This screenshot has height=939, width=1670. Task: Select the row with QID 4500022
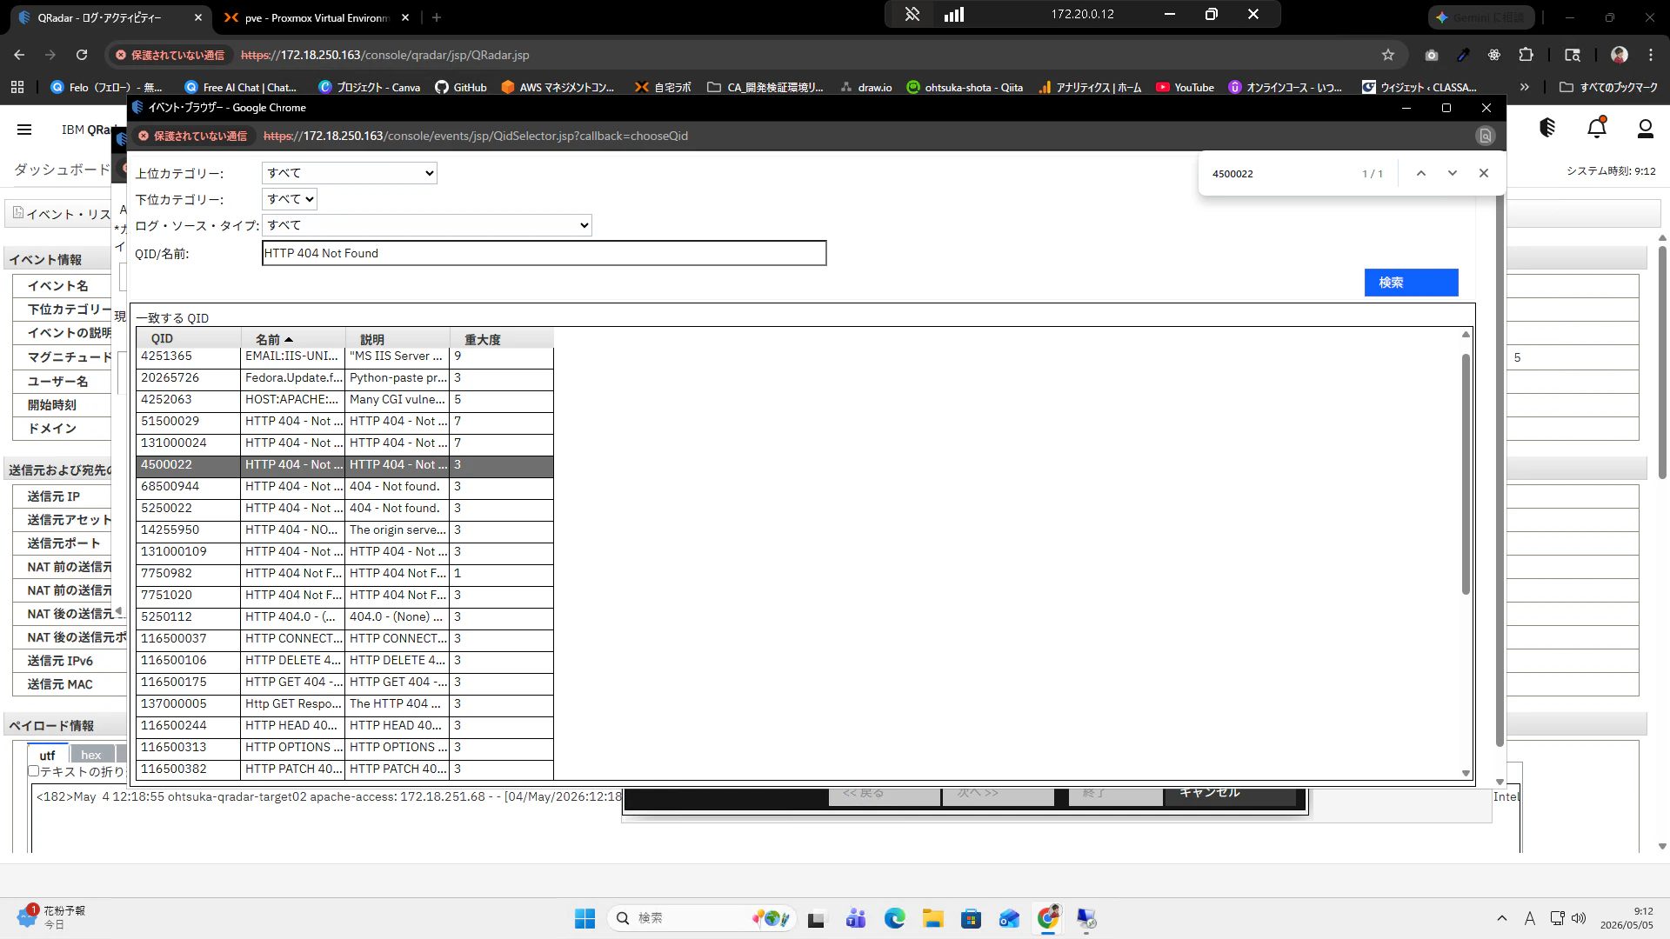(344, 465)
